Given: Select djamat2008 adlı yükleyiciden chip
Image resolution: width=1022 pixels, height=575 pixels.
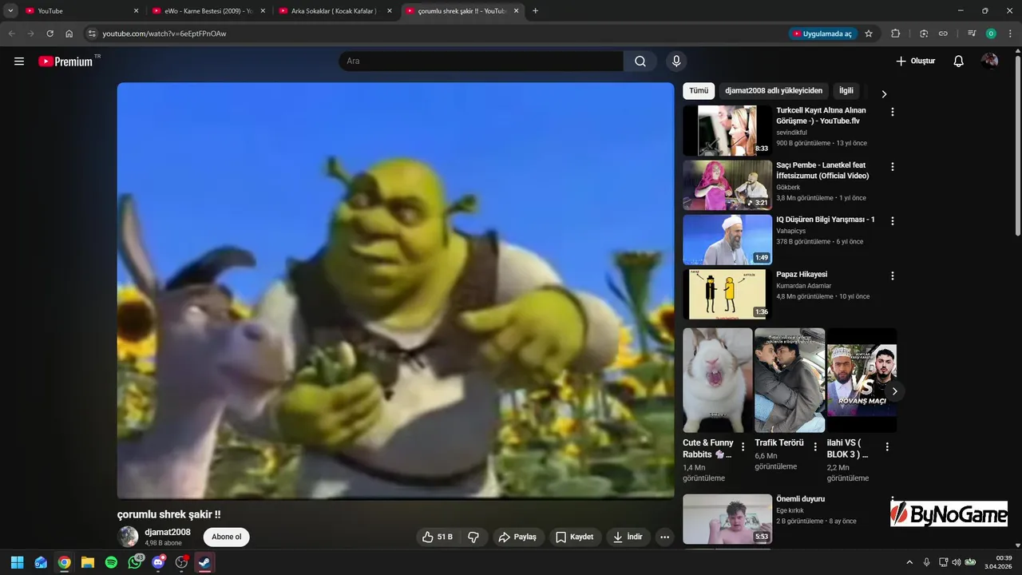Looking at the screenshot, I should [x=774, y=91].
